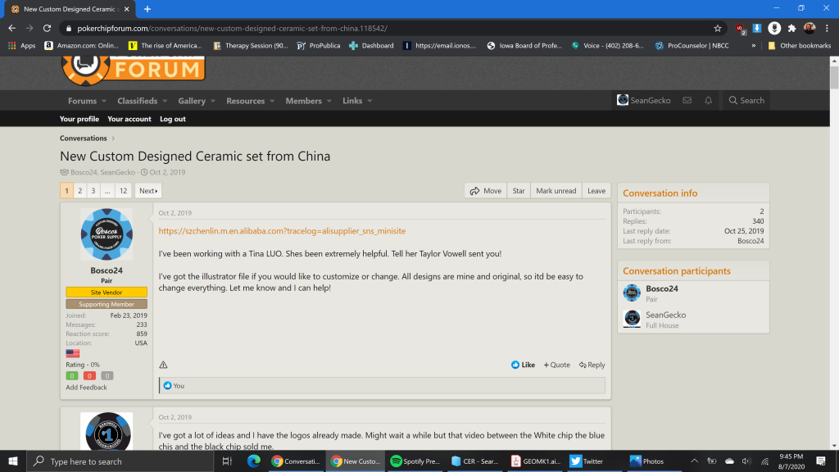Screen dimensions: 839x472
Task: Click the report warning triangle on first post
Action: (163, 365)
